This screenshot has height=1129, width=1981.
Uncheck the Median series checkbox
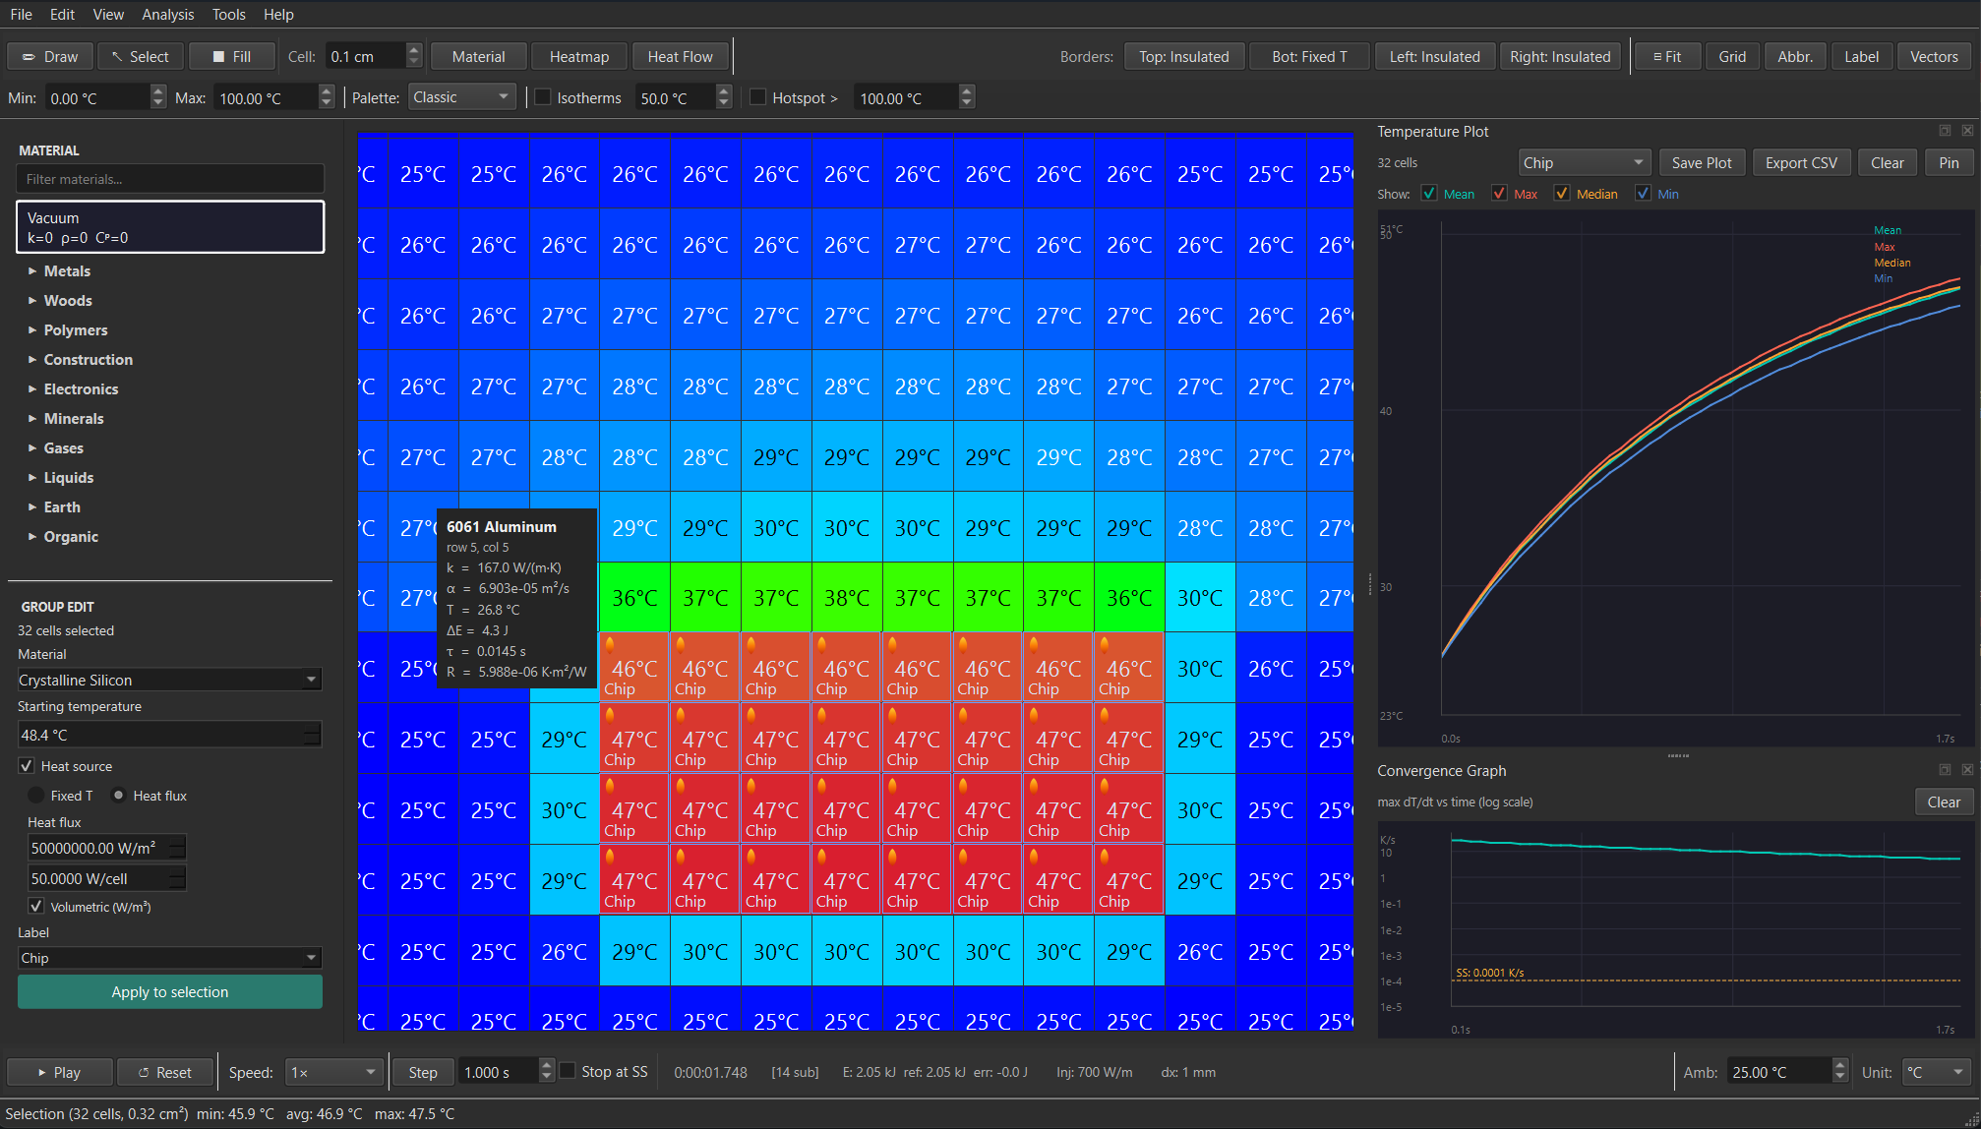[x=1562, y=194]
